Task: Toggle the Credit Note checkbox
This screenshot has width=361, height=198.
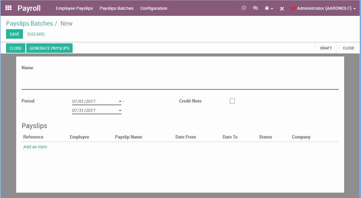Action: [x=232, y=101]
